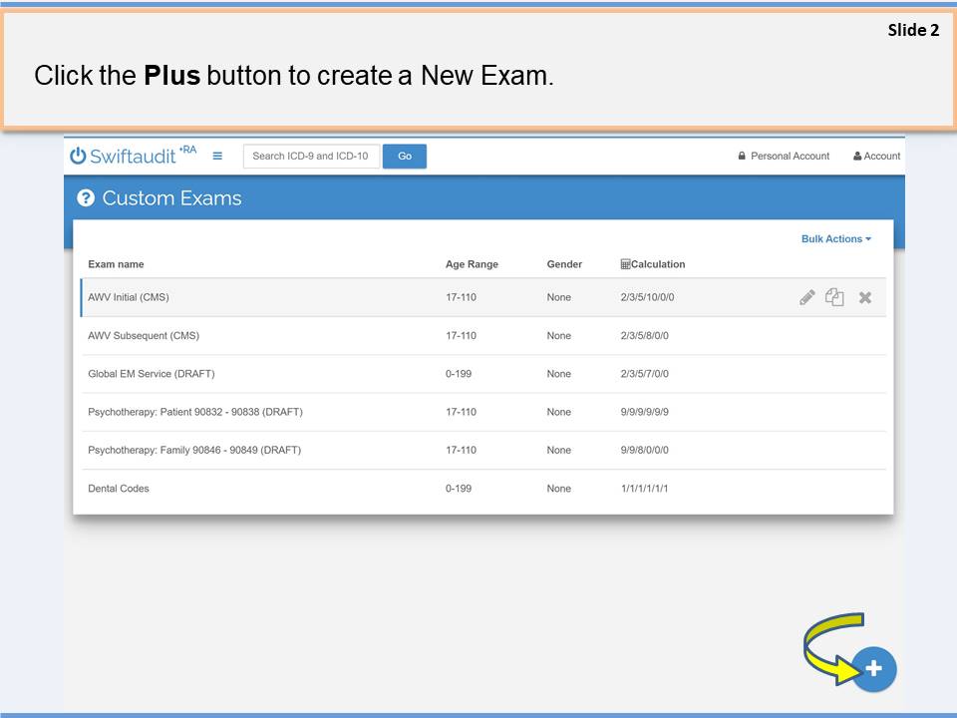Image resolution: width=957 pixels, height=718 pixels.
Task: Click the pencil edit icon for AWV Initial
Action: (807, 297)
